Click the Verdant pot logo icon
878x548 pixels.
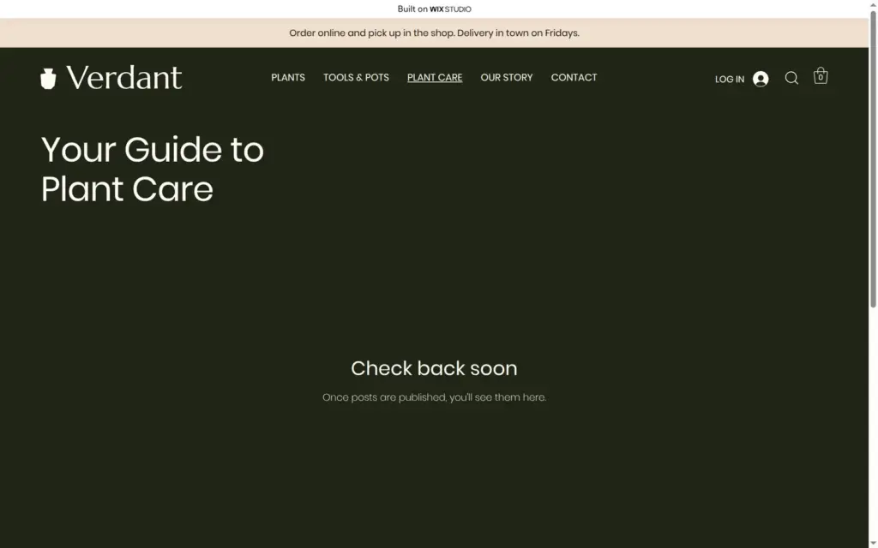click(48, 78)
